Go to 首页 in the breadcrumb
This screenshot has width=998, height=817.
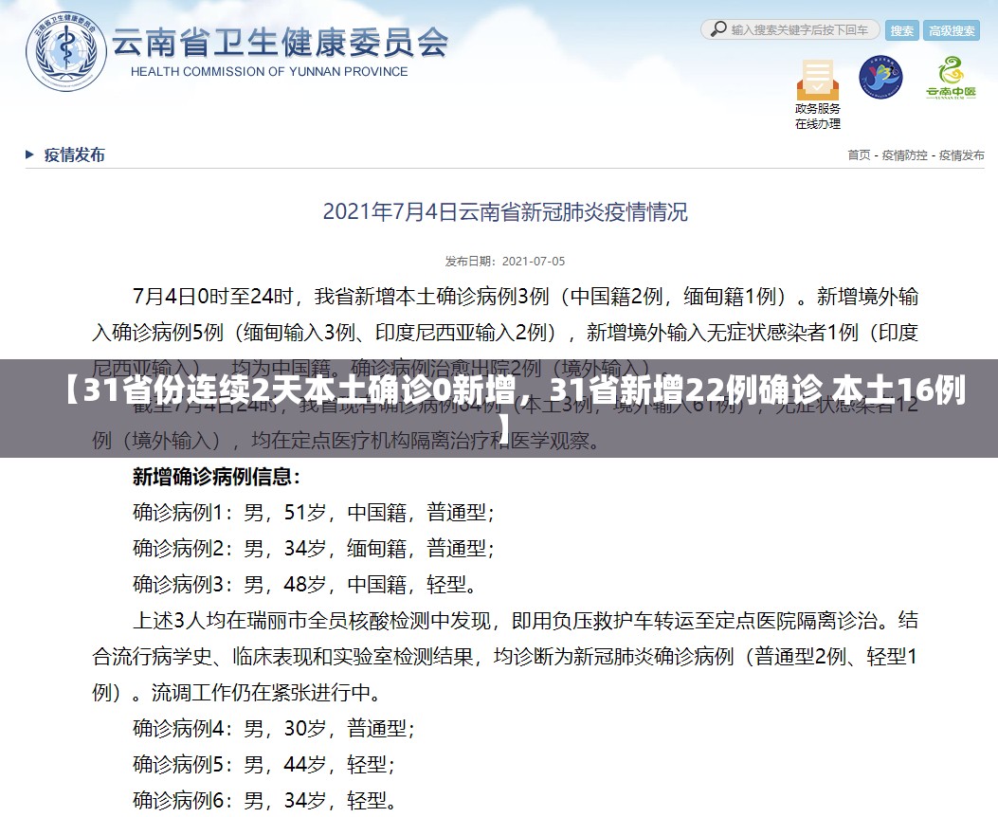(859, 155)
